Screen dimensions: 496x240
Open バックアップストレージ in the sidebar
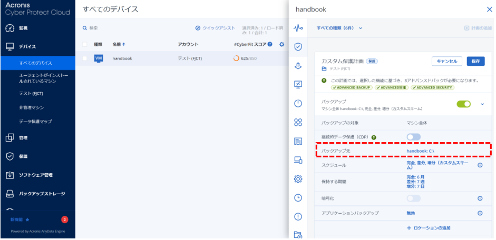click(42, 194)
